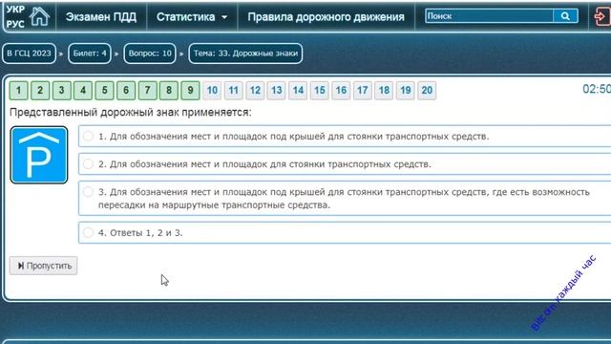Viewport: 611px width, 344px height.
Task: Navigate to question 16
Action: [341, 91]
